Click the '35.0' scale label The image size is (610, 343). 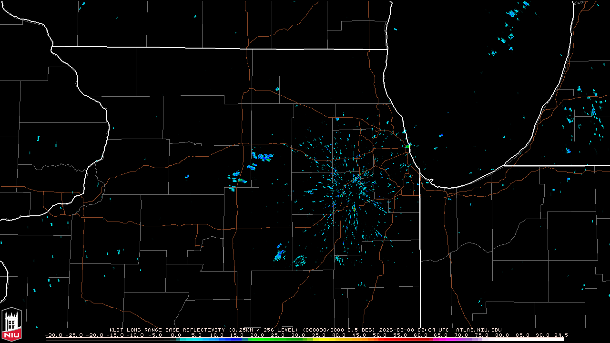coord(318,335)
